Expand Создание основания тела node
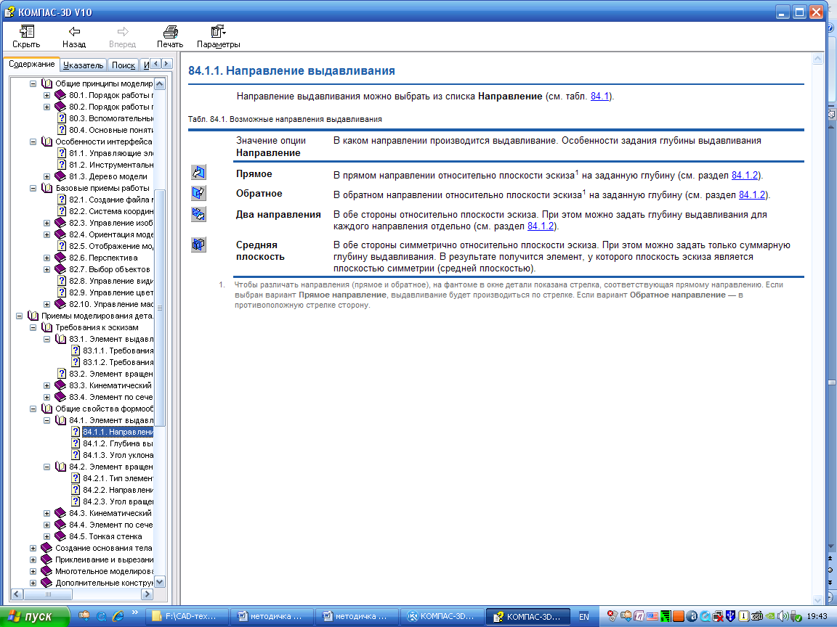The image size is (837, 627). (x=33, y=548)
